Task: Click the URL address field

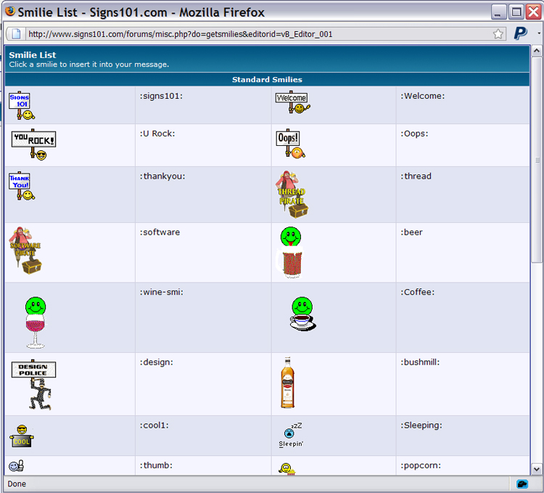Action: [258, 34]
